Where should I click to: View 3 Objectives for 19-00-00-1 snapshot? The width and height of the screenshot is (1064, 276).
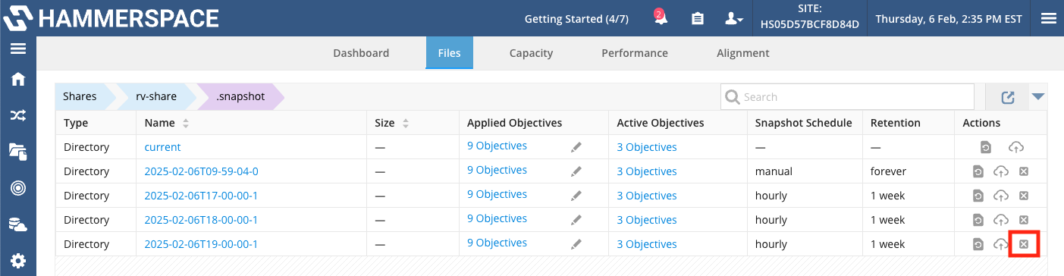[647, 244]
